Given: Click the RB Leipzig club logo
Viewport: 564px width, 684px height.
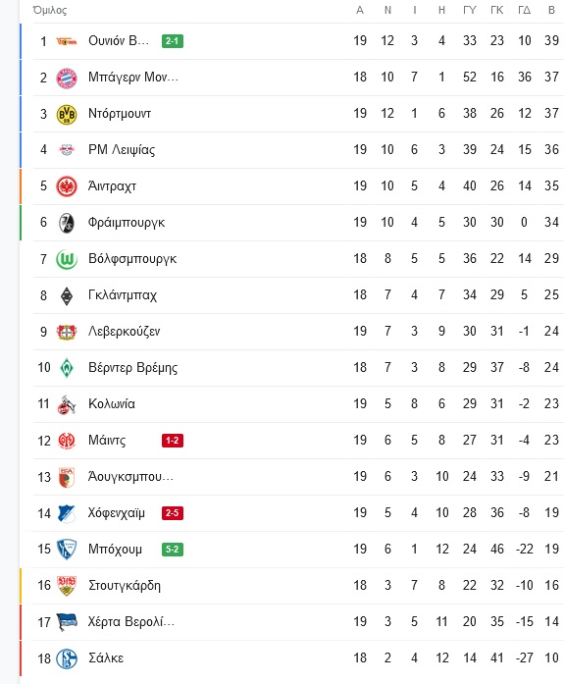Looking at the screenshot, I should click(x=67, y=150).
